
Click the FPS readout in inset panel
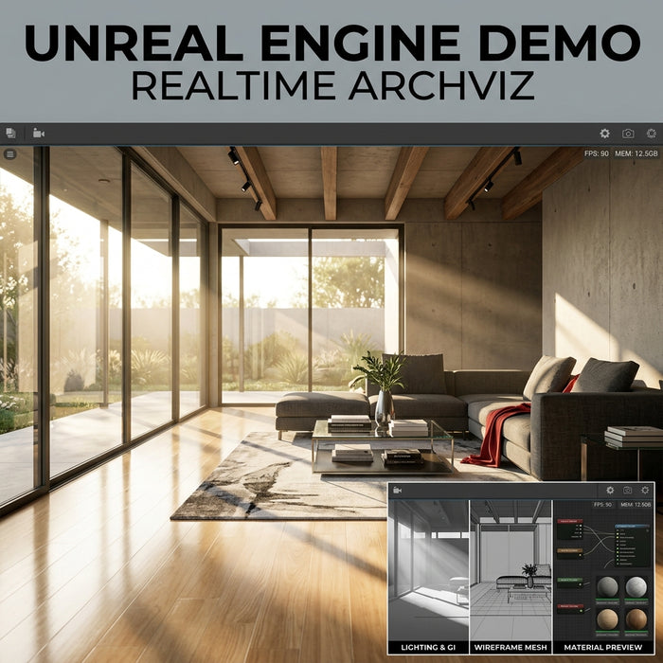pyautogui.click(x=602, y=505)
